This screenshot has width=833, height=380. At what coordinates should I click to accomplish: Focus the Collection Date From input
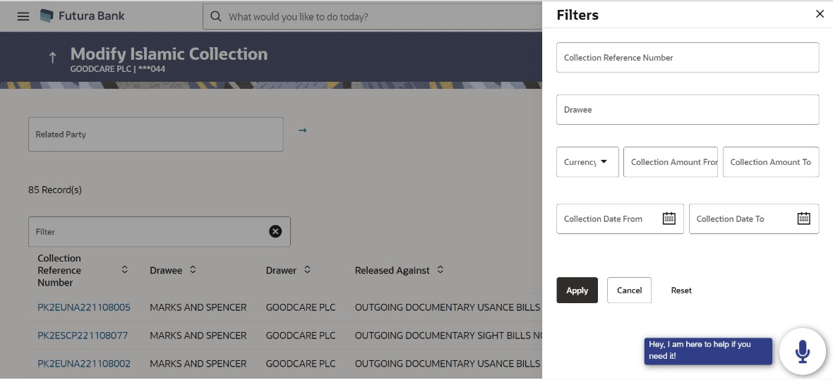point(620,219)
